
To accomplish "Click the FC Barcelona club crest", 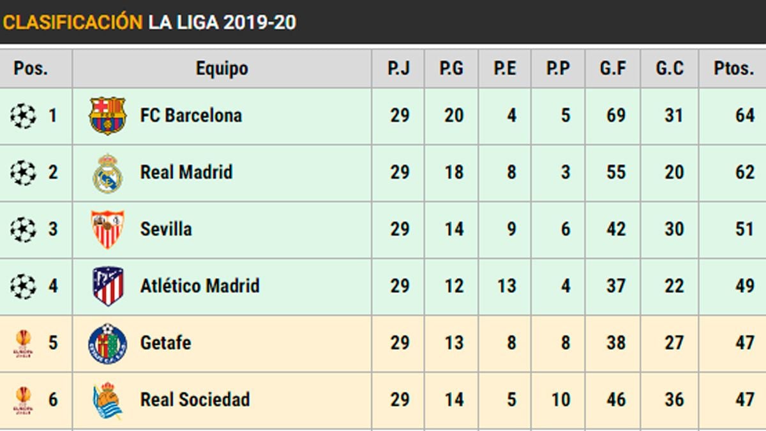I will pyautogui.click(x=107, y=116).
